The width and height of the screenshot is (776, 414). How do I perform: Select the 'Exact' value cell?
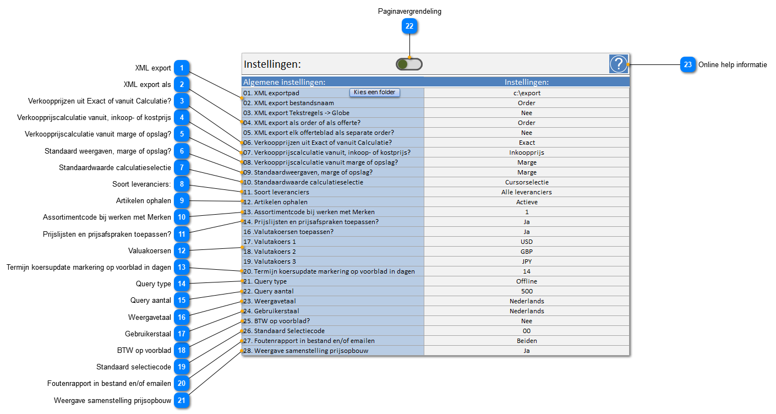527,143
